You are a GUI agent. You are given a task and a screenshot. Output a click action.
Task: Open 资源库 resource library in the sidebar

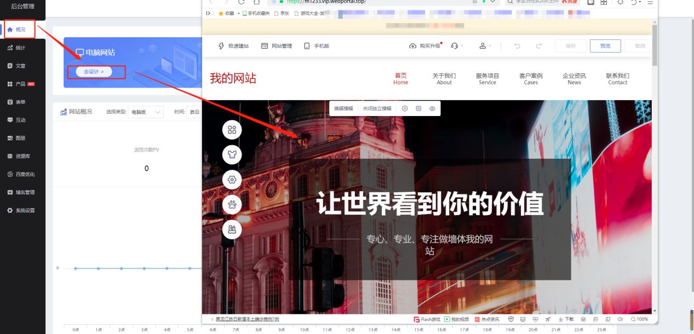pyautogui.click(x=22, y=156)
